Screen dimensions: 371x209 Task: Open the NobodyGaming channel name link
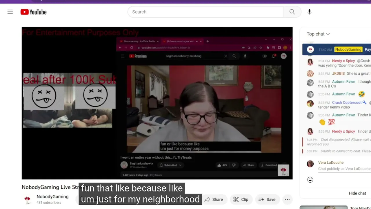[x=52, y=197]
